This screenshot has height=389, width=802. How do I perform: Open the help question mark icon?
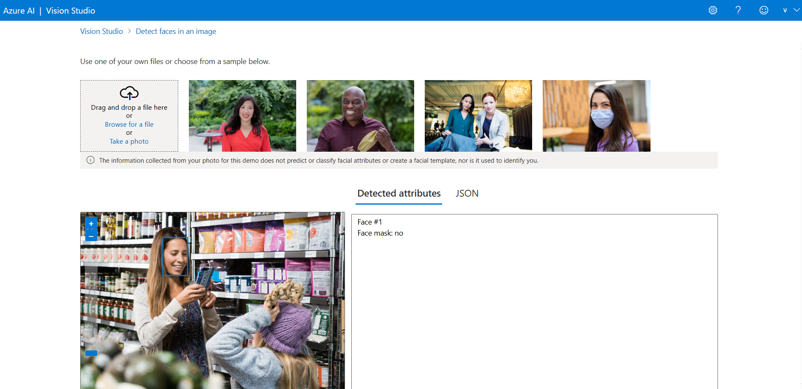pos(738,10)
